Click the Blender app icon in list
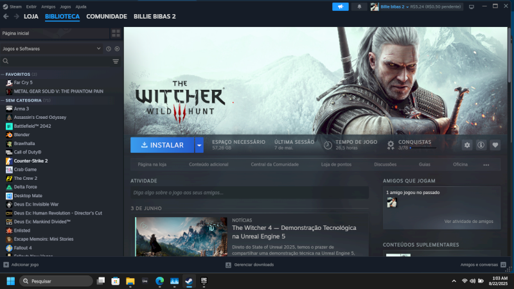This screenshot has width=514, height=289. (9, 135)
